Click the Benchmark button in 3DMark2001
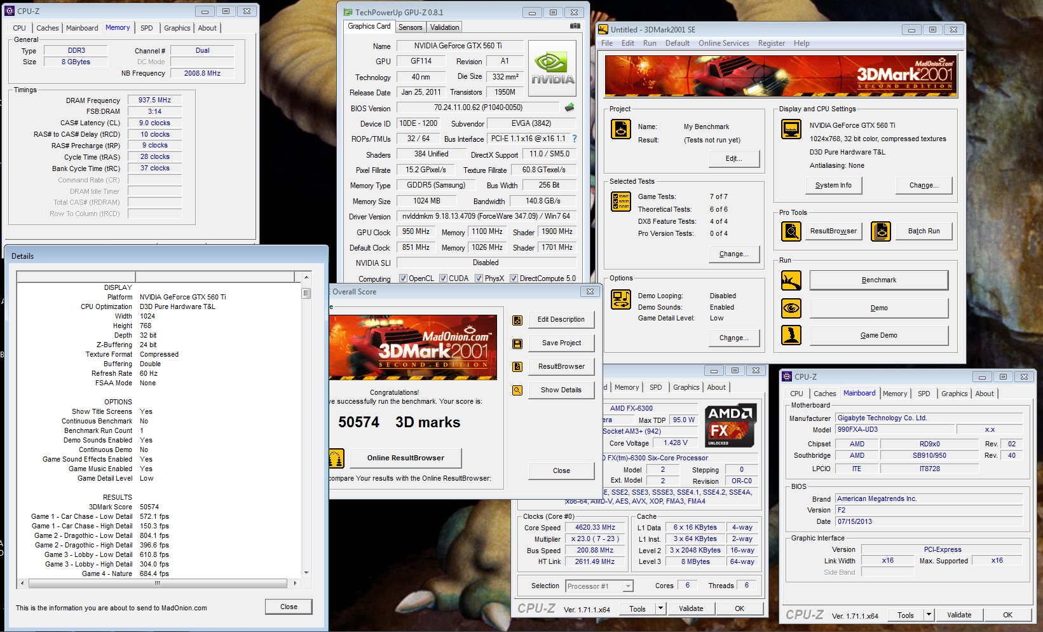1043x632 pixels. [879, 280]
